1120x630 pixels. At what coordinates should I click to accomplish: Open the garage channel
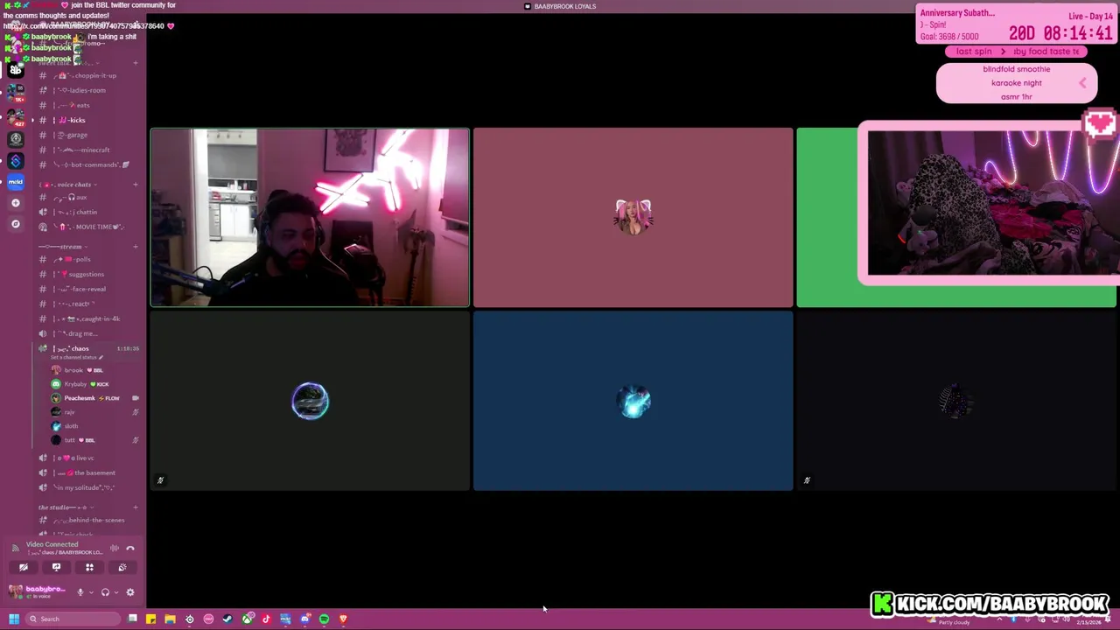pos(87,135)
